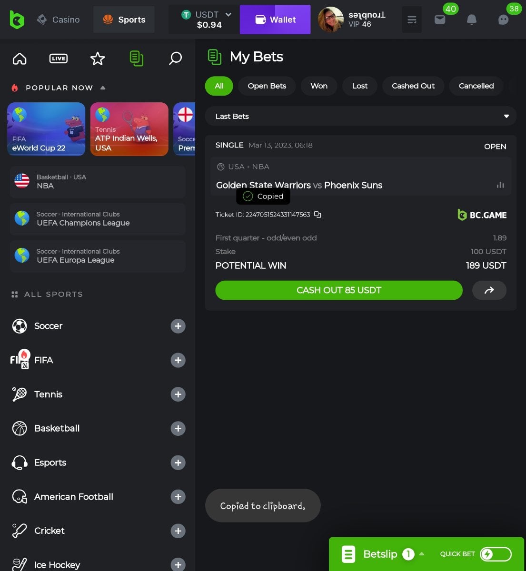
Task: Open favorites star icon
Action: [98, 59]
